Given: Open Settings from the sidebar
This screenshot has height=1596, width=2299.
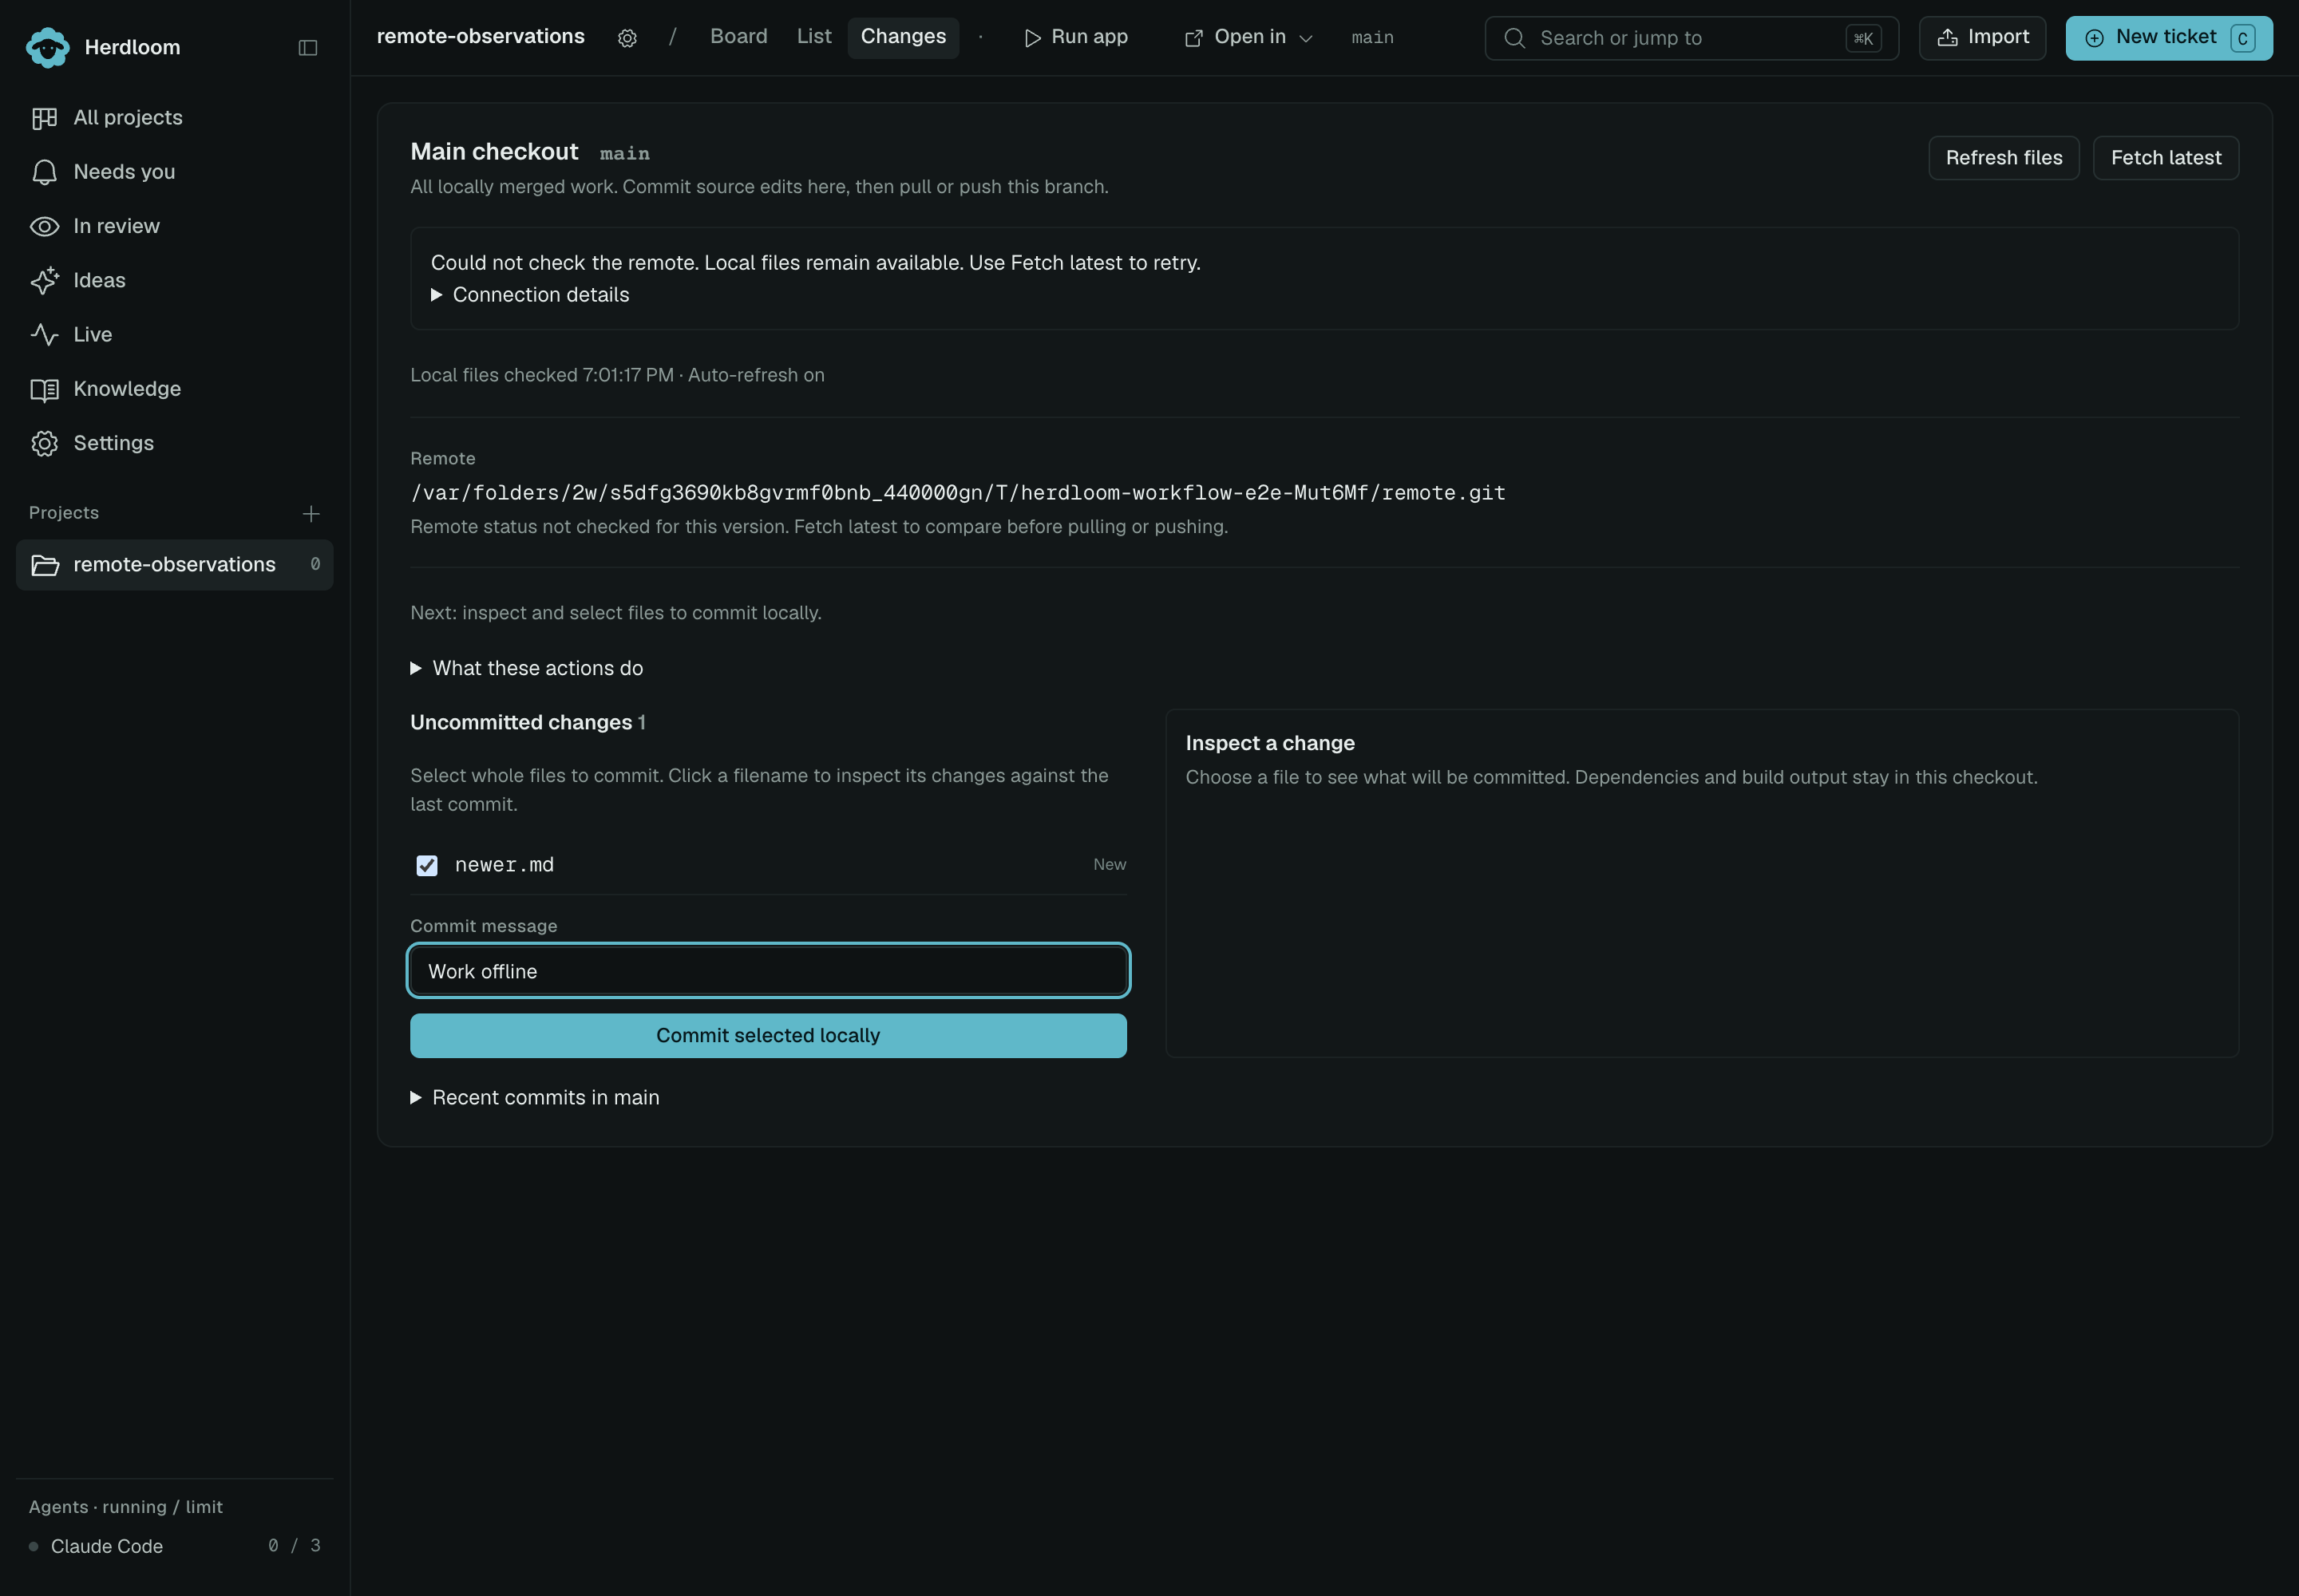Looking at the screenshot, I should tap(175, 443).
